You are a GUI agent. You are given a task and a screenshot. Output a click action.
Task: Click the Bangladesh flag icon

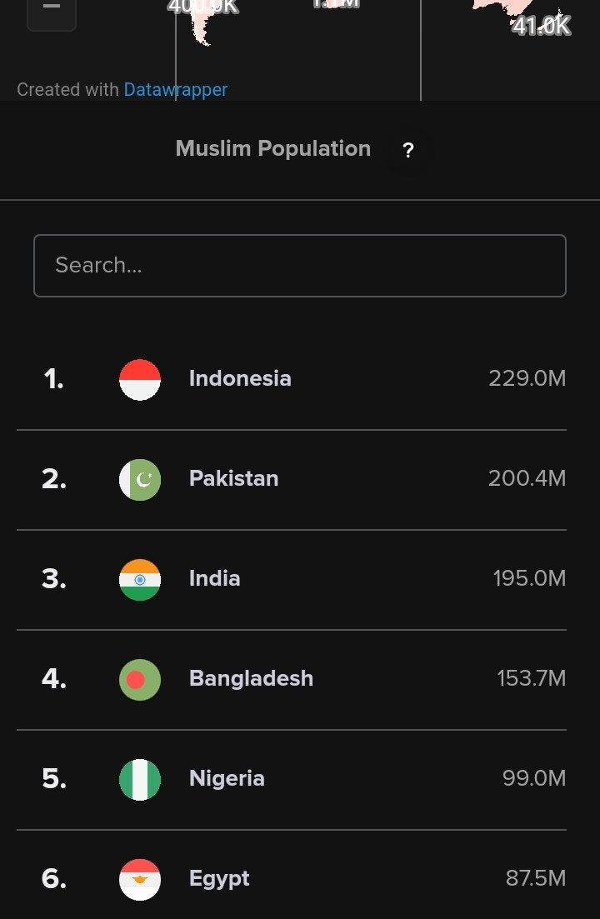140,680
